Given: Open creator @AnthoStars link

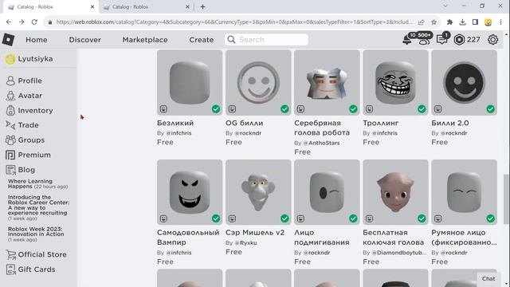Looking at the screenshot, I should (x=321, y=143).
